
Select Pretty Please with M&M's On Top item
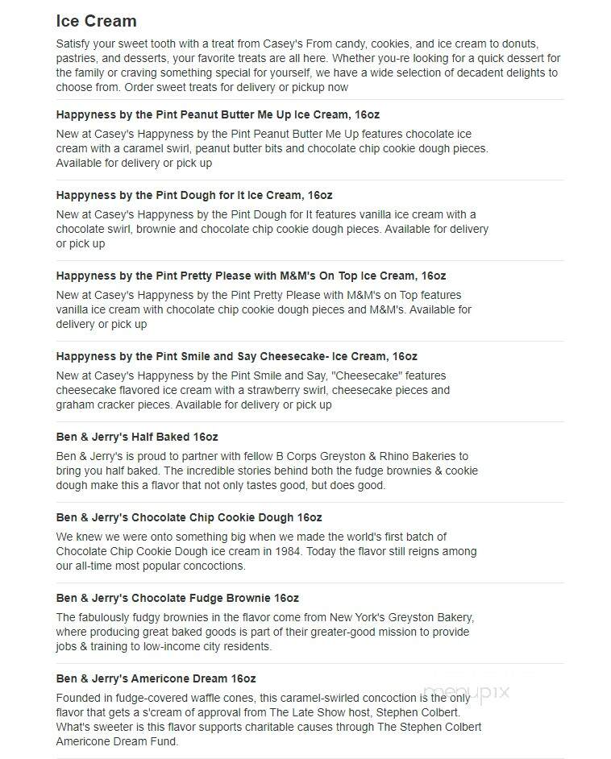(251, 276)
